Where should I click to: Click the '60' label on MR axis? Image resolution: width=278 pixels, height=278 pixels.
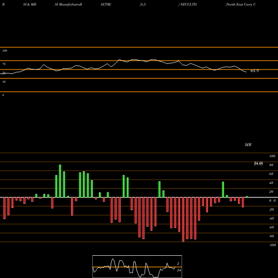(271, 174)
